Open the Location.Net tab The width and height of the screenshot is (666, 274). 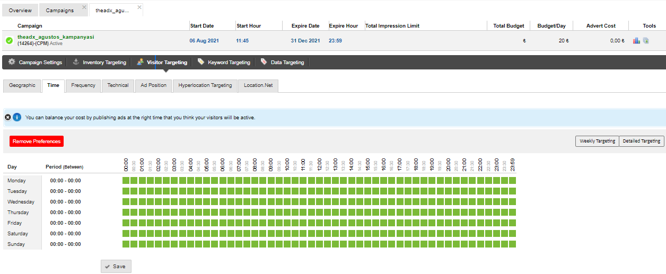[258, 85]
